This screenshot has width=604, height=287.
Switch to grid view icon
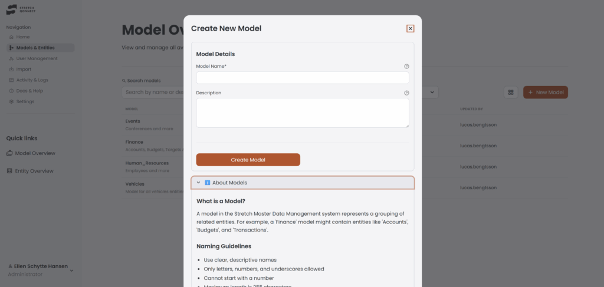[x=511, y=93]
